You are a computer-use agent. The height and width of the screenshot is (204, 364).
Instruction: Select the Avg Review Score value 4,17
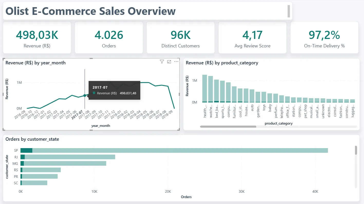(x=253, y=35)
